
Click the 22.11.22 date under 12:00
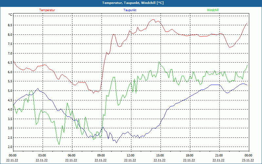point(130,160)
